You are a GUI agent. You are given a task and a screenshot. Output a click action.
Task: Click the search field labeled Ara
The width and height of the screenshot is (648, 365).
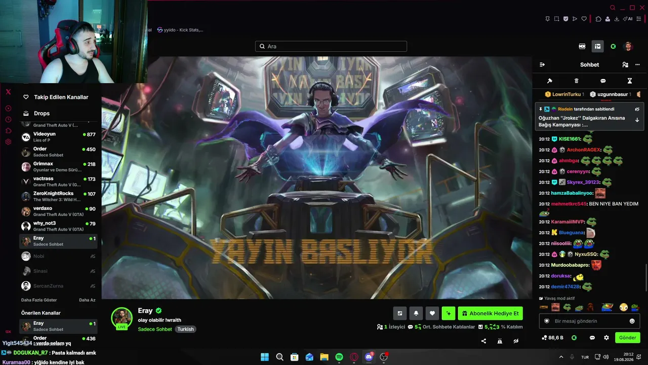331,46
